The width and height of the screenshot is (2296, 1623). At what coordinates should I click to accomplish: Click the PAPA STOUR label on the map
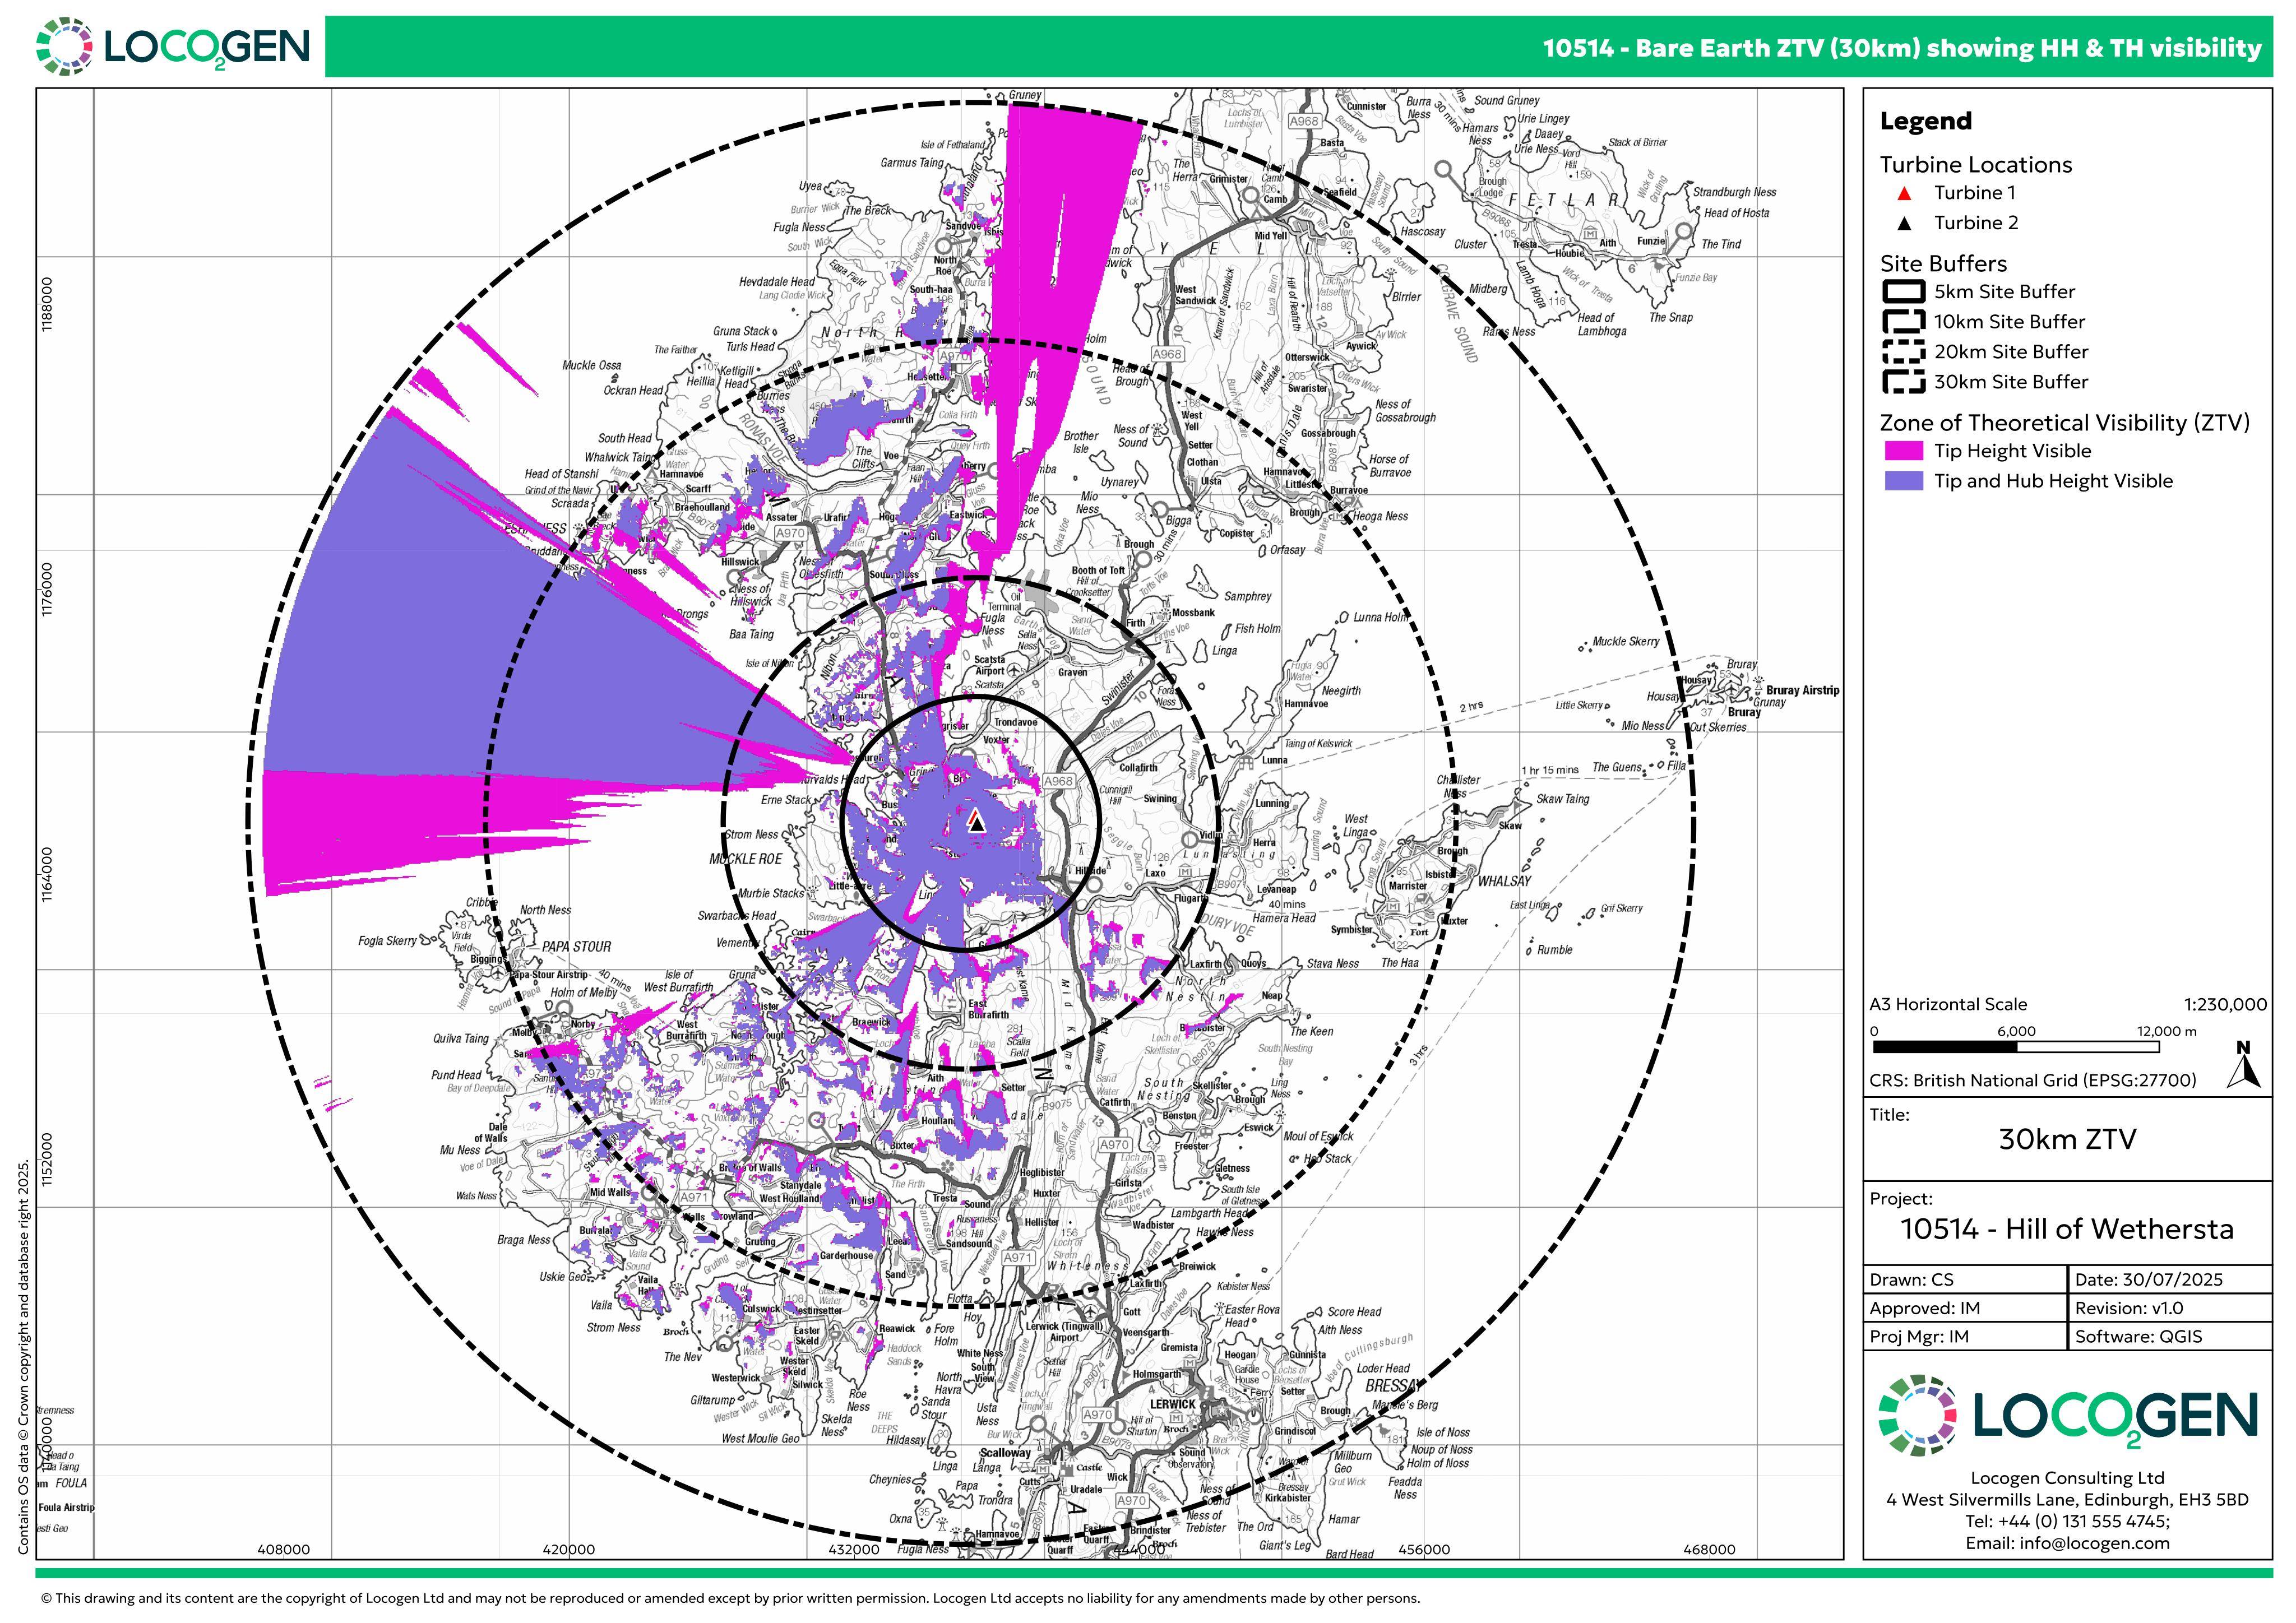pos(576,947)
